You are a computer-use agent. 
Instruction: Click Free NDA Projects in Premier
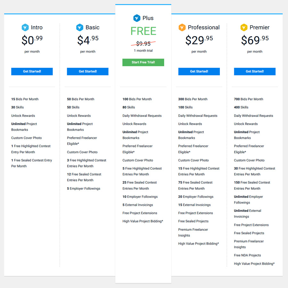coord(247,255)
